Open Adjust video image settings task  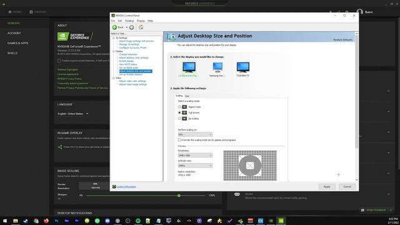133,84
